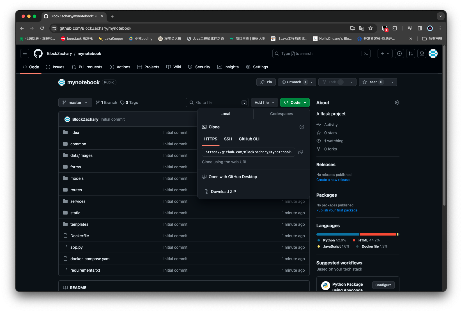Reload the current browser page
This screenshot has width=462, height=312.
click(x=42, y=28)
